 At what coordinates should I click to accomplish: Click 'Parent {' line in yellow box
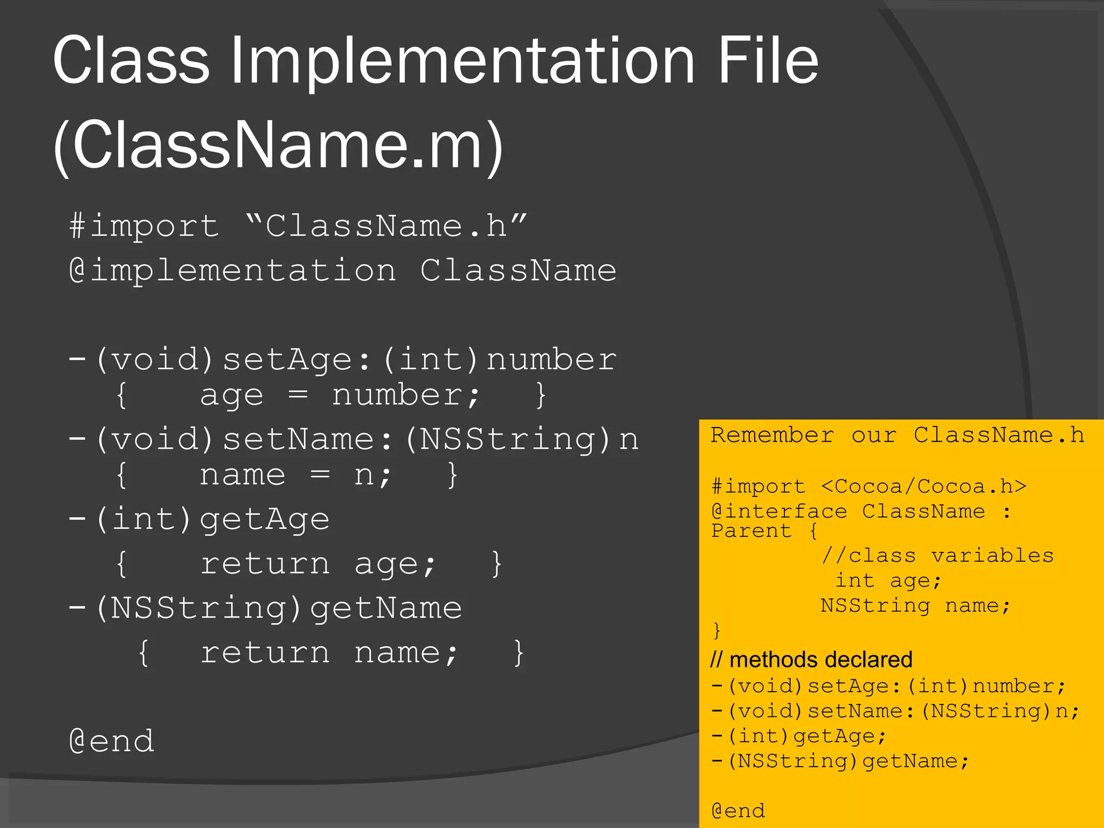(x=765, y=531)
